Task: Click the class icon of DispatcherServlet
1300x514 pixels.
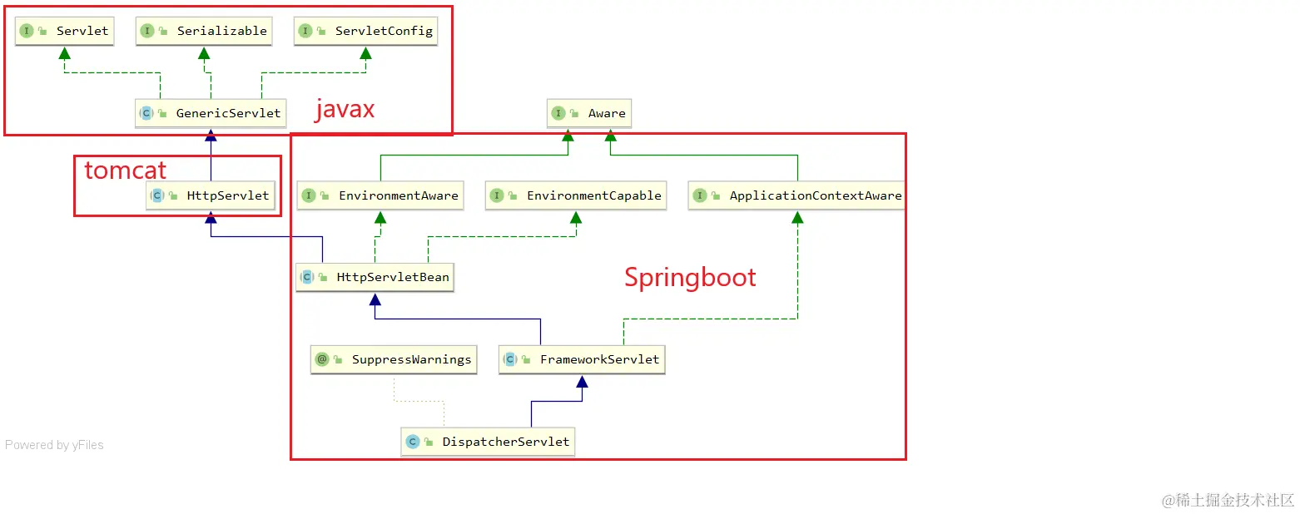Action: click(412, 442)
